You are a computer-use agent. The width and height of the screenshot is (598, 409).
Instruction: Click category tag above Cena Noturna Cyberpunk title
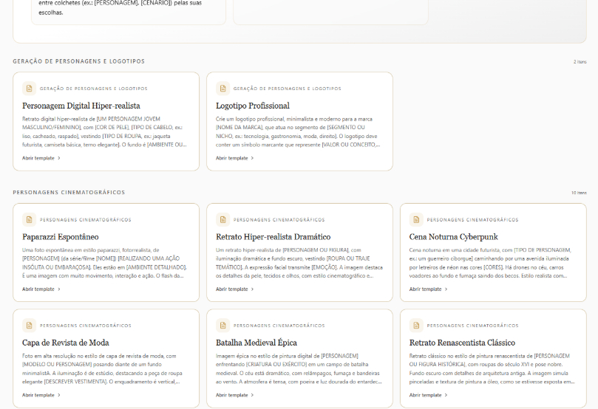pyautogui.click(x=472, y=220)
